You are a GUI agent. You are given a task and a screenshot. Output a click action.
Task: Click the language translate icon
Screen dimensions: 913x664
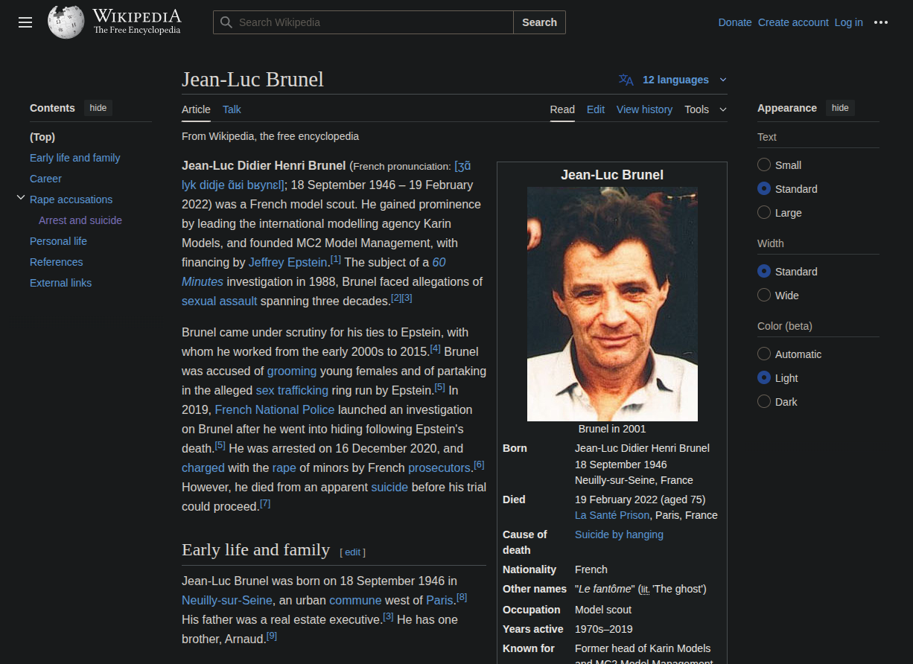[x=626, y=80]
